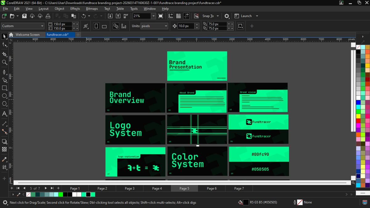Select the Artistic Media tool
Viewport: 370px width, 208px height.
pyautogui.click(x=4, y=80)
